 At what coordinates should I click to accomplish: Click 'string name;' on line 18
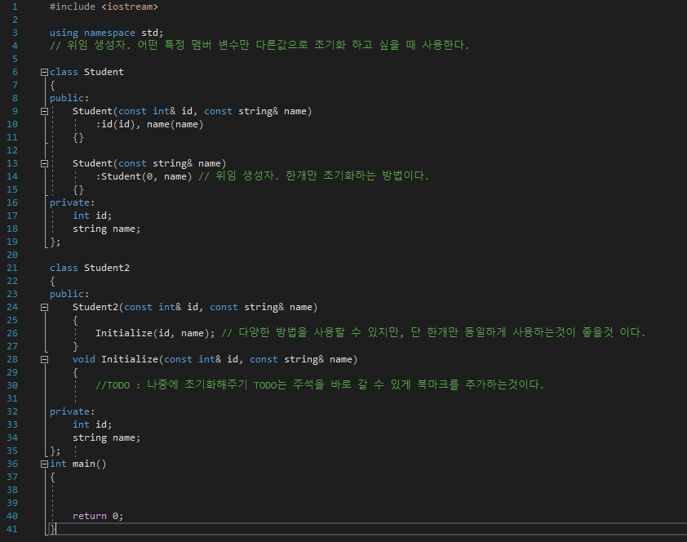point(106,229)
